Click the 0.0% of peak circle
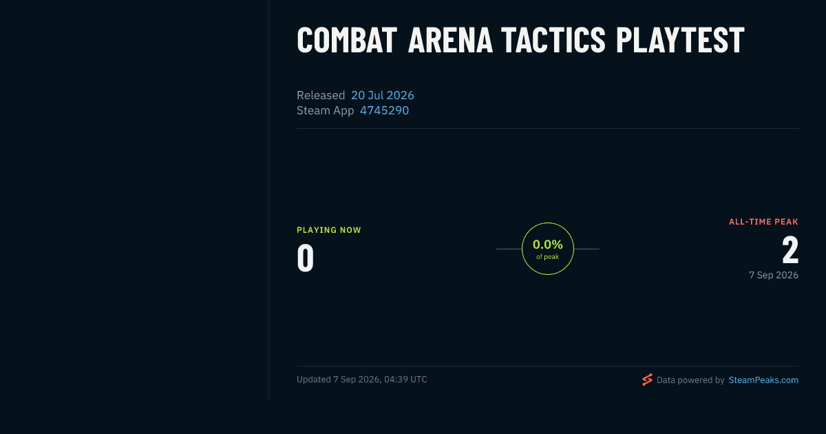The width and height of the screenshot is (826, 434). 548,249
